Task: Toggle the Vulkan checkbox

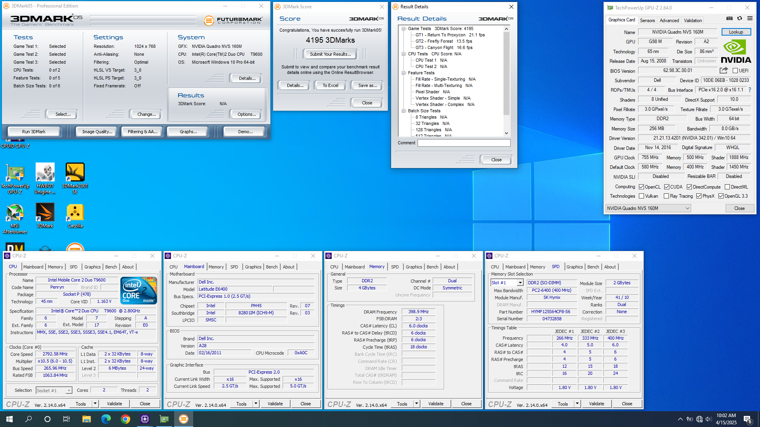Action: 641,196
